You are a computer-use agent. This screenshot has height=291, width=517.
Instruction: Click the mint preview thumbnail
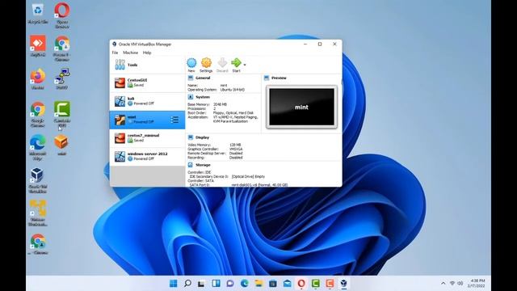tap(301, 107)
